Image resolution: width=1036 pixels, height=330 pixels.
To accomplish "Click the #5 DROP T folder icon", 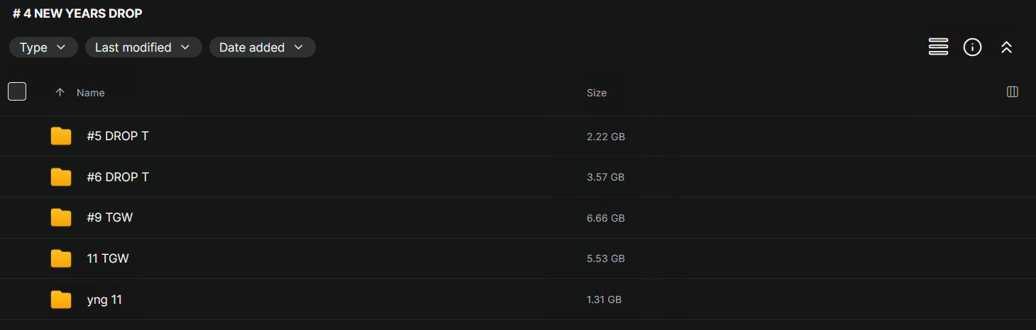I will pos(61,136).
